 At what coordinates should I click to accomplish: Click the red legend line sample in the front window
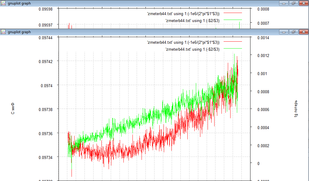[x=233, y=42]
